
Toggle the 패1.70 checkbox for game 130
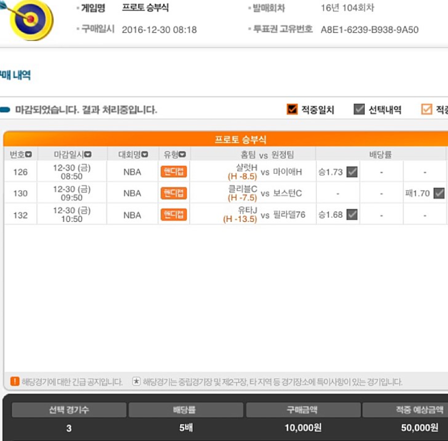point(439,193)
